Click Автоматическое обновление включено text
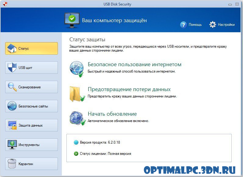This screenshot has height=177, width=243. tap(118, 121)
